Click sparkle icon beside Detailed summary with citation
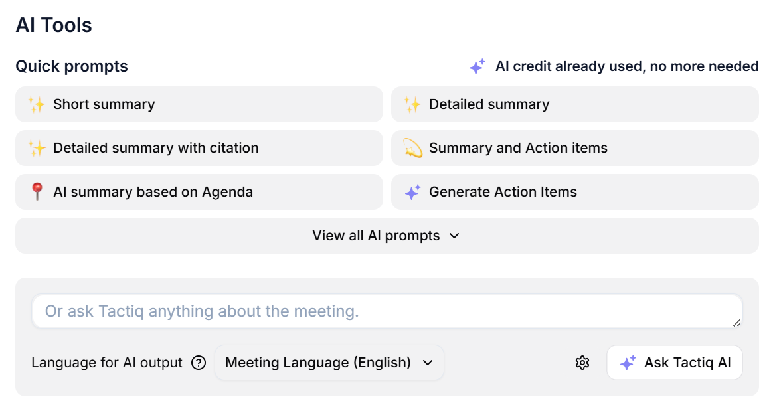Image resolution: width=779 pixels, height=411 pixels. [x=37, y=148]
